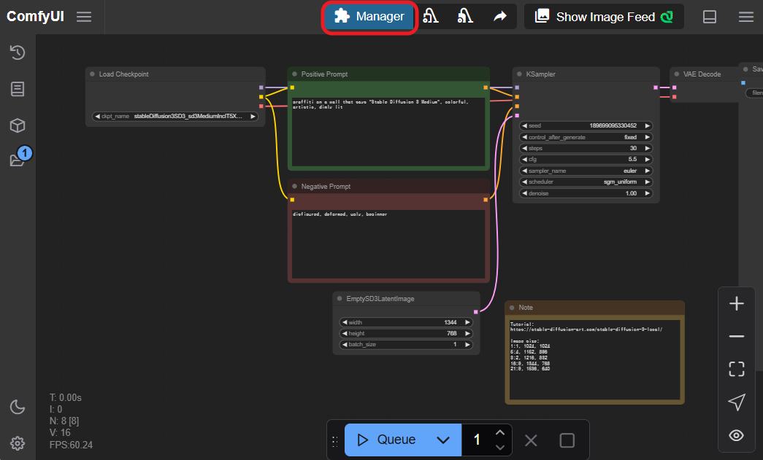763x460 pixels.
Task: Increase the latent height value
Action: 467,333
